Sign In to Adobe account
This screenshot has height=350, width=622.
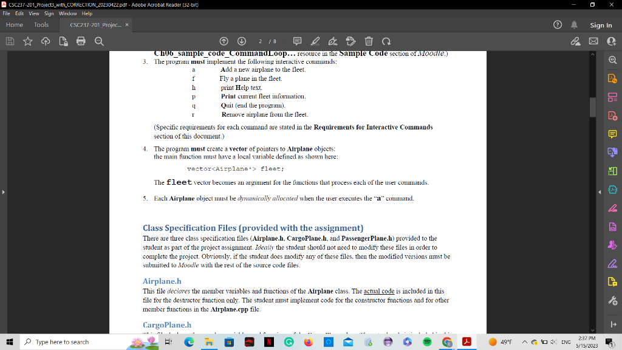tap(601, 25)
